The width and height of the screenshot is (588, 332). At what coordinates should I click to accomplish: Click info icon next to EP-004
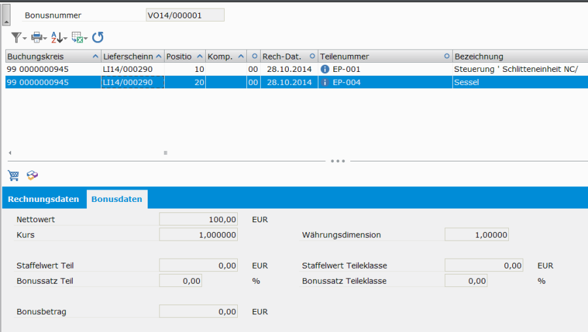tap(325, 82)
